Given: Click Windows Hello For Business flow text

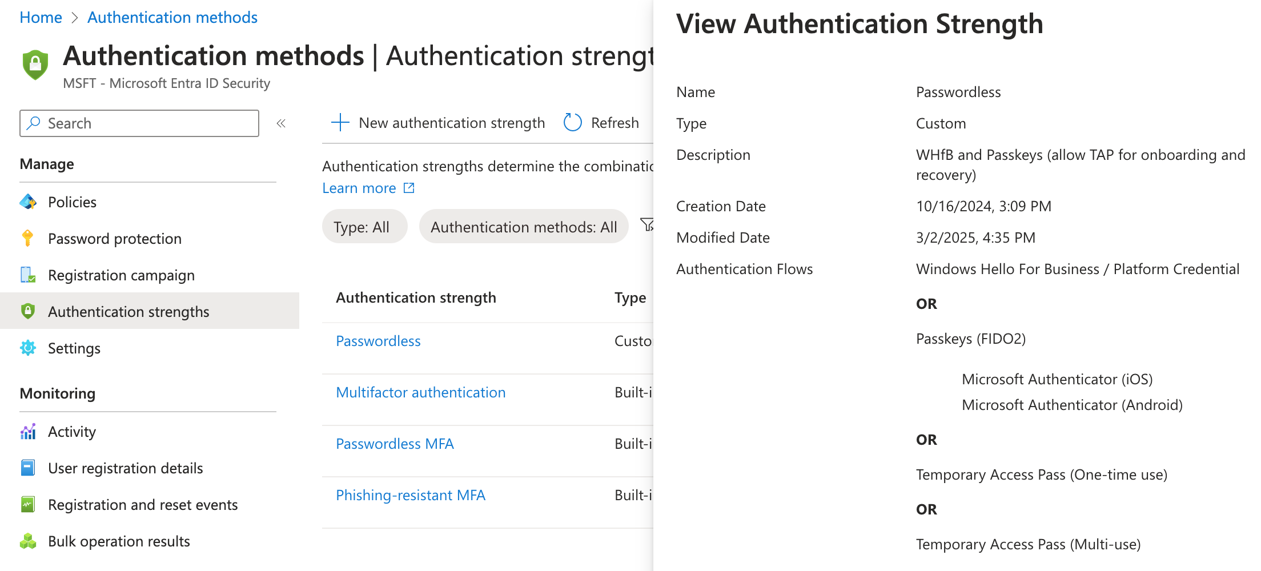Looking at the screenshot, I should click(x=1078, y=269).
